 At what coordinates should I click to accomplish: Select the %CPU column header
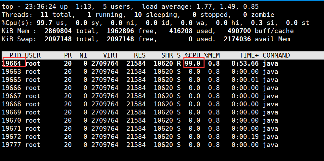coord(193,56)
